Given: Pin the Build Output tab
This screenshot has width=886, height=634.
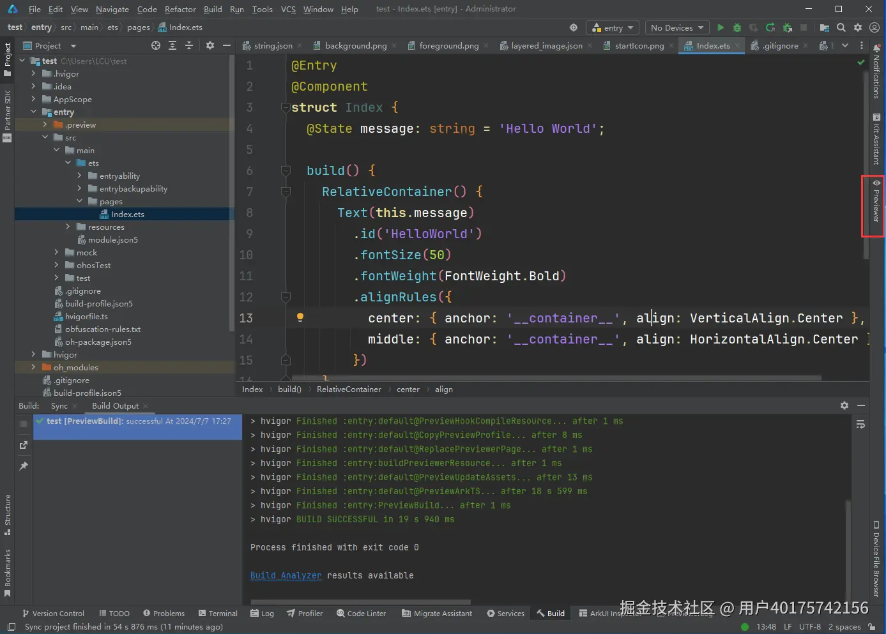Looking at the screenshot, I should pos(24,466).
